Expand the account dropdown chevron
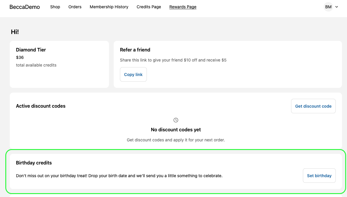Viewport: 347px width, 197px height. (336, 7)
